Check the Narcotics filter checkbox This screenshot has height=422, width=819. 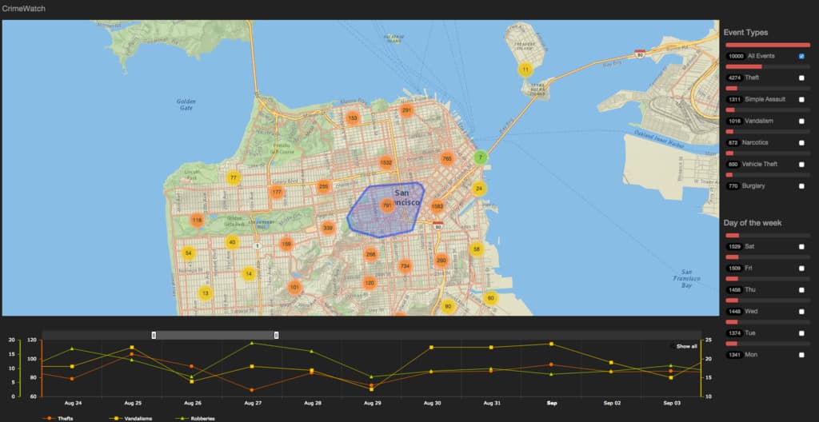[801, 142]
